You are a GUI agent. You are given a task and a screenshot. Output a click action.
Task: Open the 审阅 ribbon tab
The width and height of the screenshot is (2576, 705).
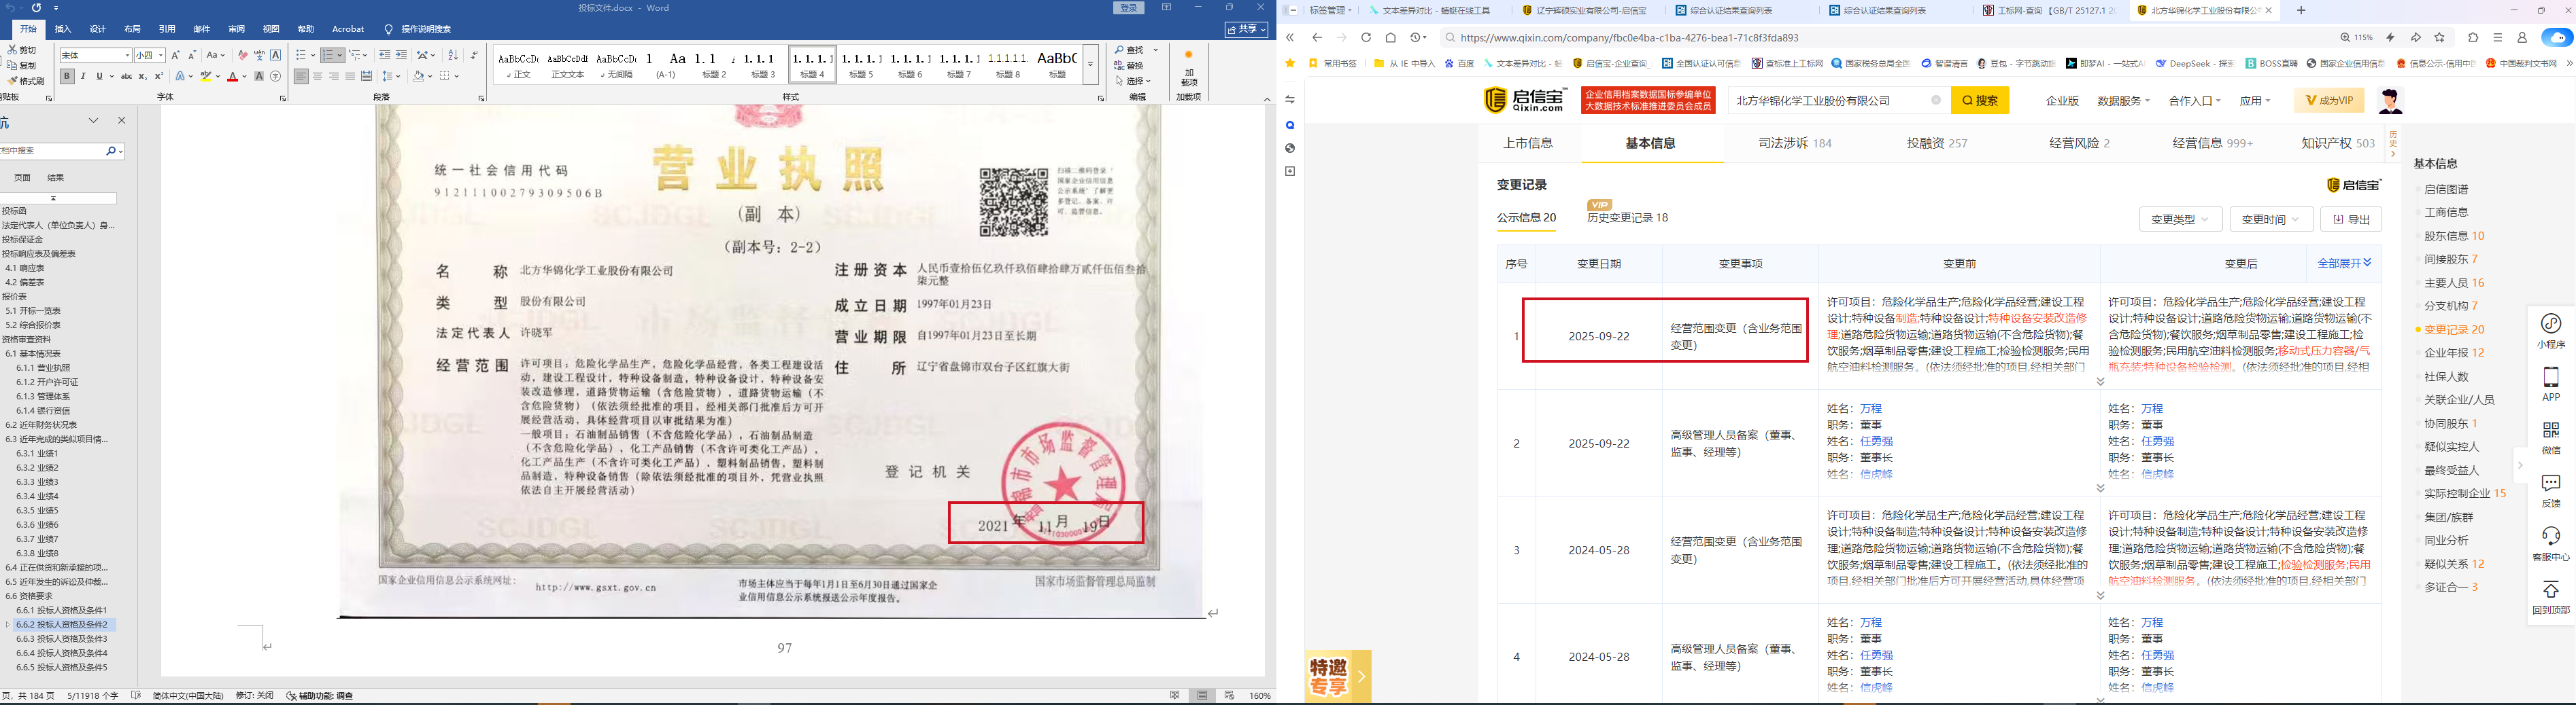coord(236,29)
